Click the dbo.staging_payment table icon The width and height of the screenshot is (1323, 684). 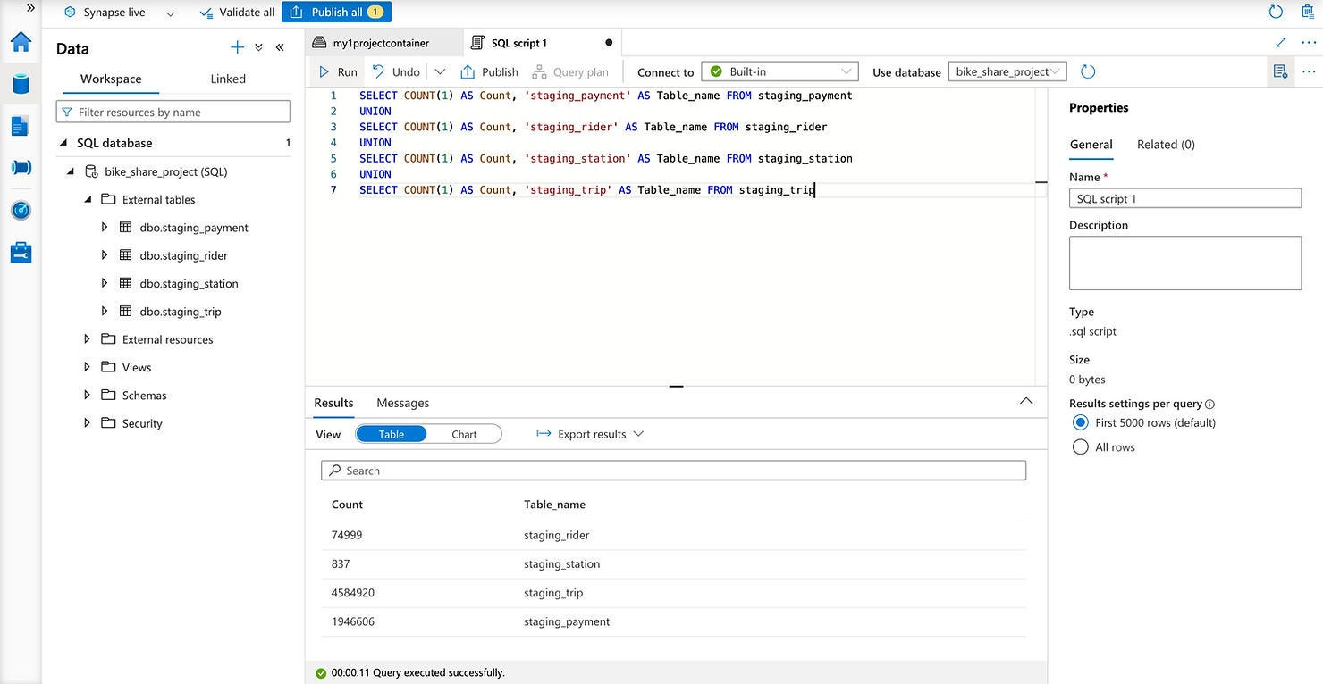126,228
